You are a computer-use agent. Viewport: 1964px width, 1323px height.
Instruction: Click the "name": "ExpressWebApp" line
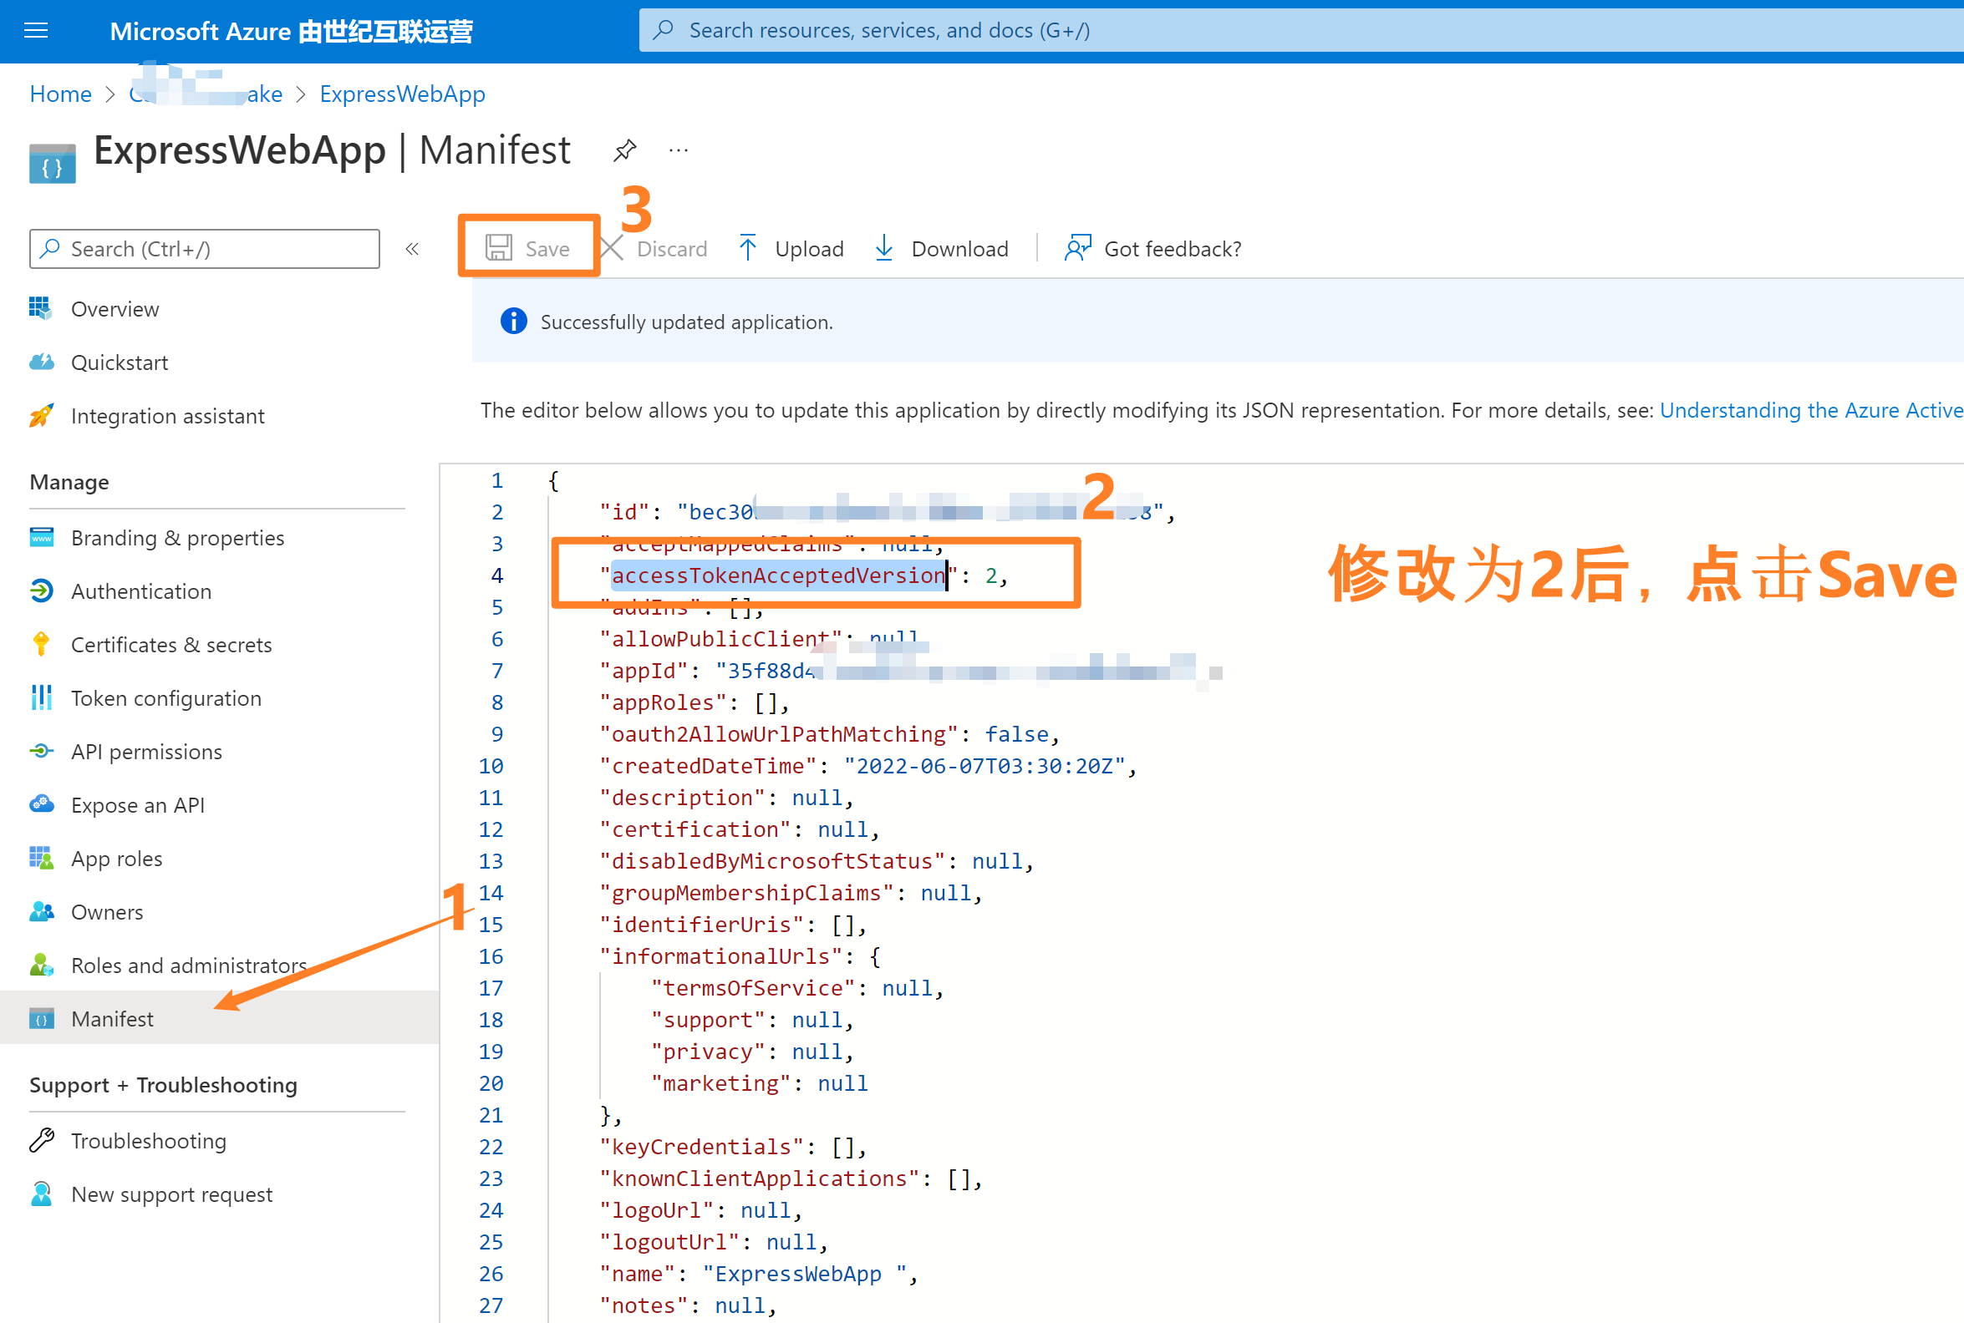[x=759, y=1274]
